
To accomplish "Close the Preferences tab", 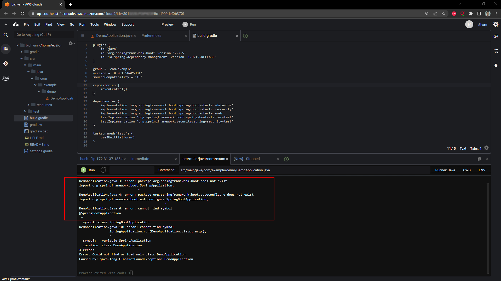I will tap(186, 36).
